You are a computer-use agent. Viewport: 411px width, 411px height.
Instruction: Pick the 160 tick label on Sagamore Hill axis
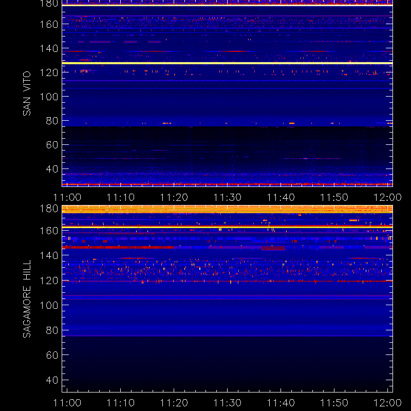(49, 231)
